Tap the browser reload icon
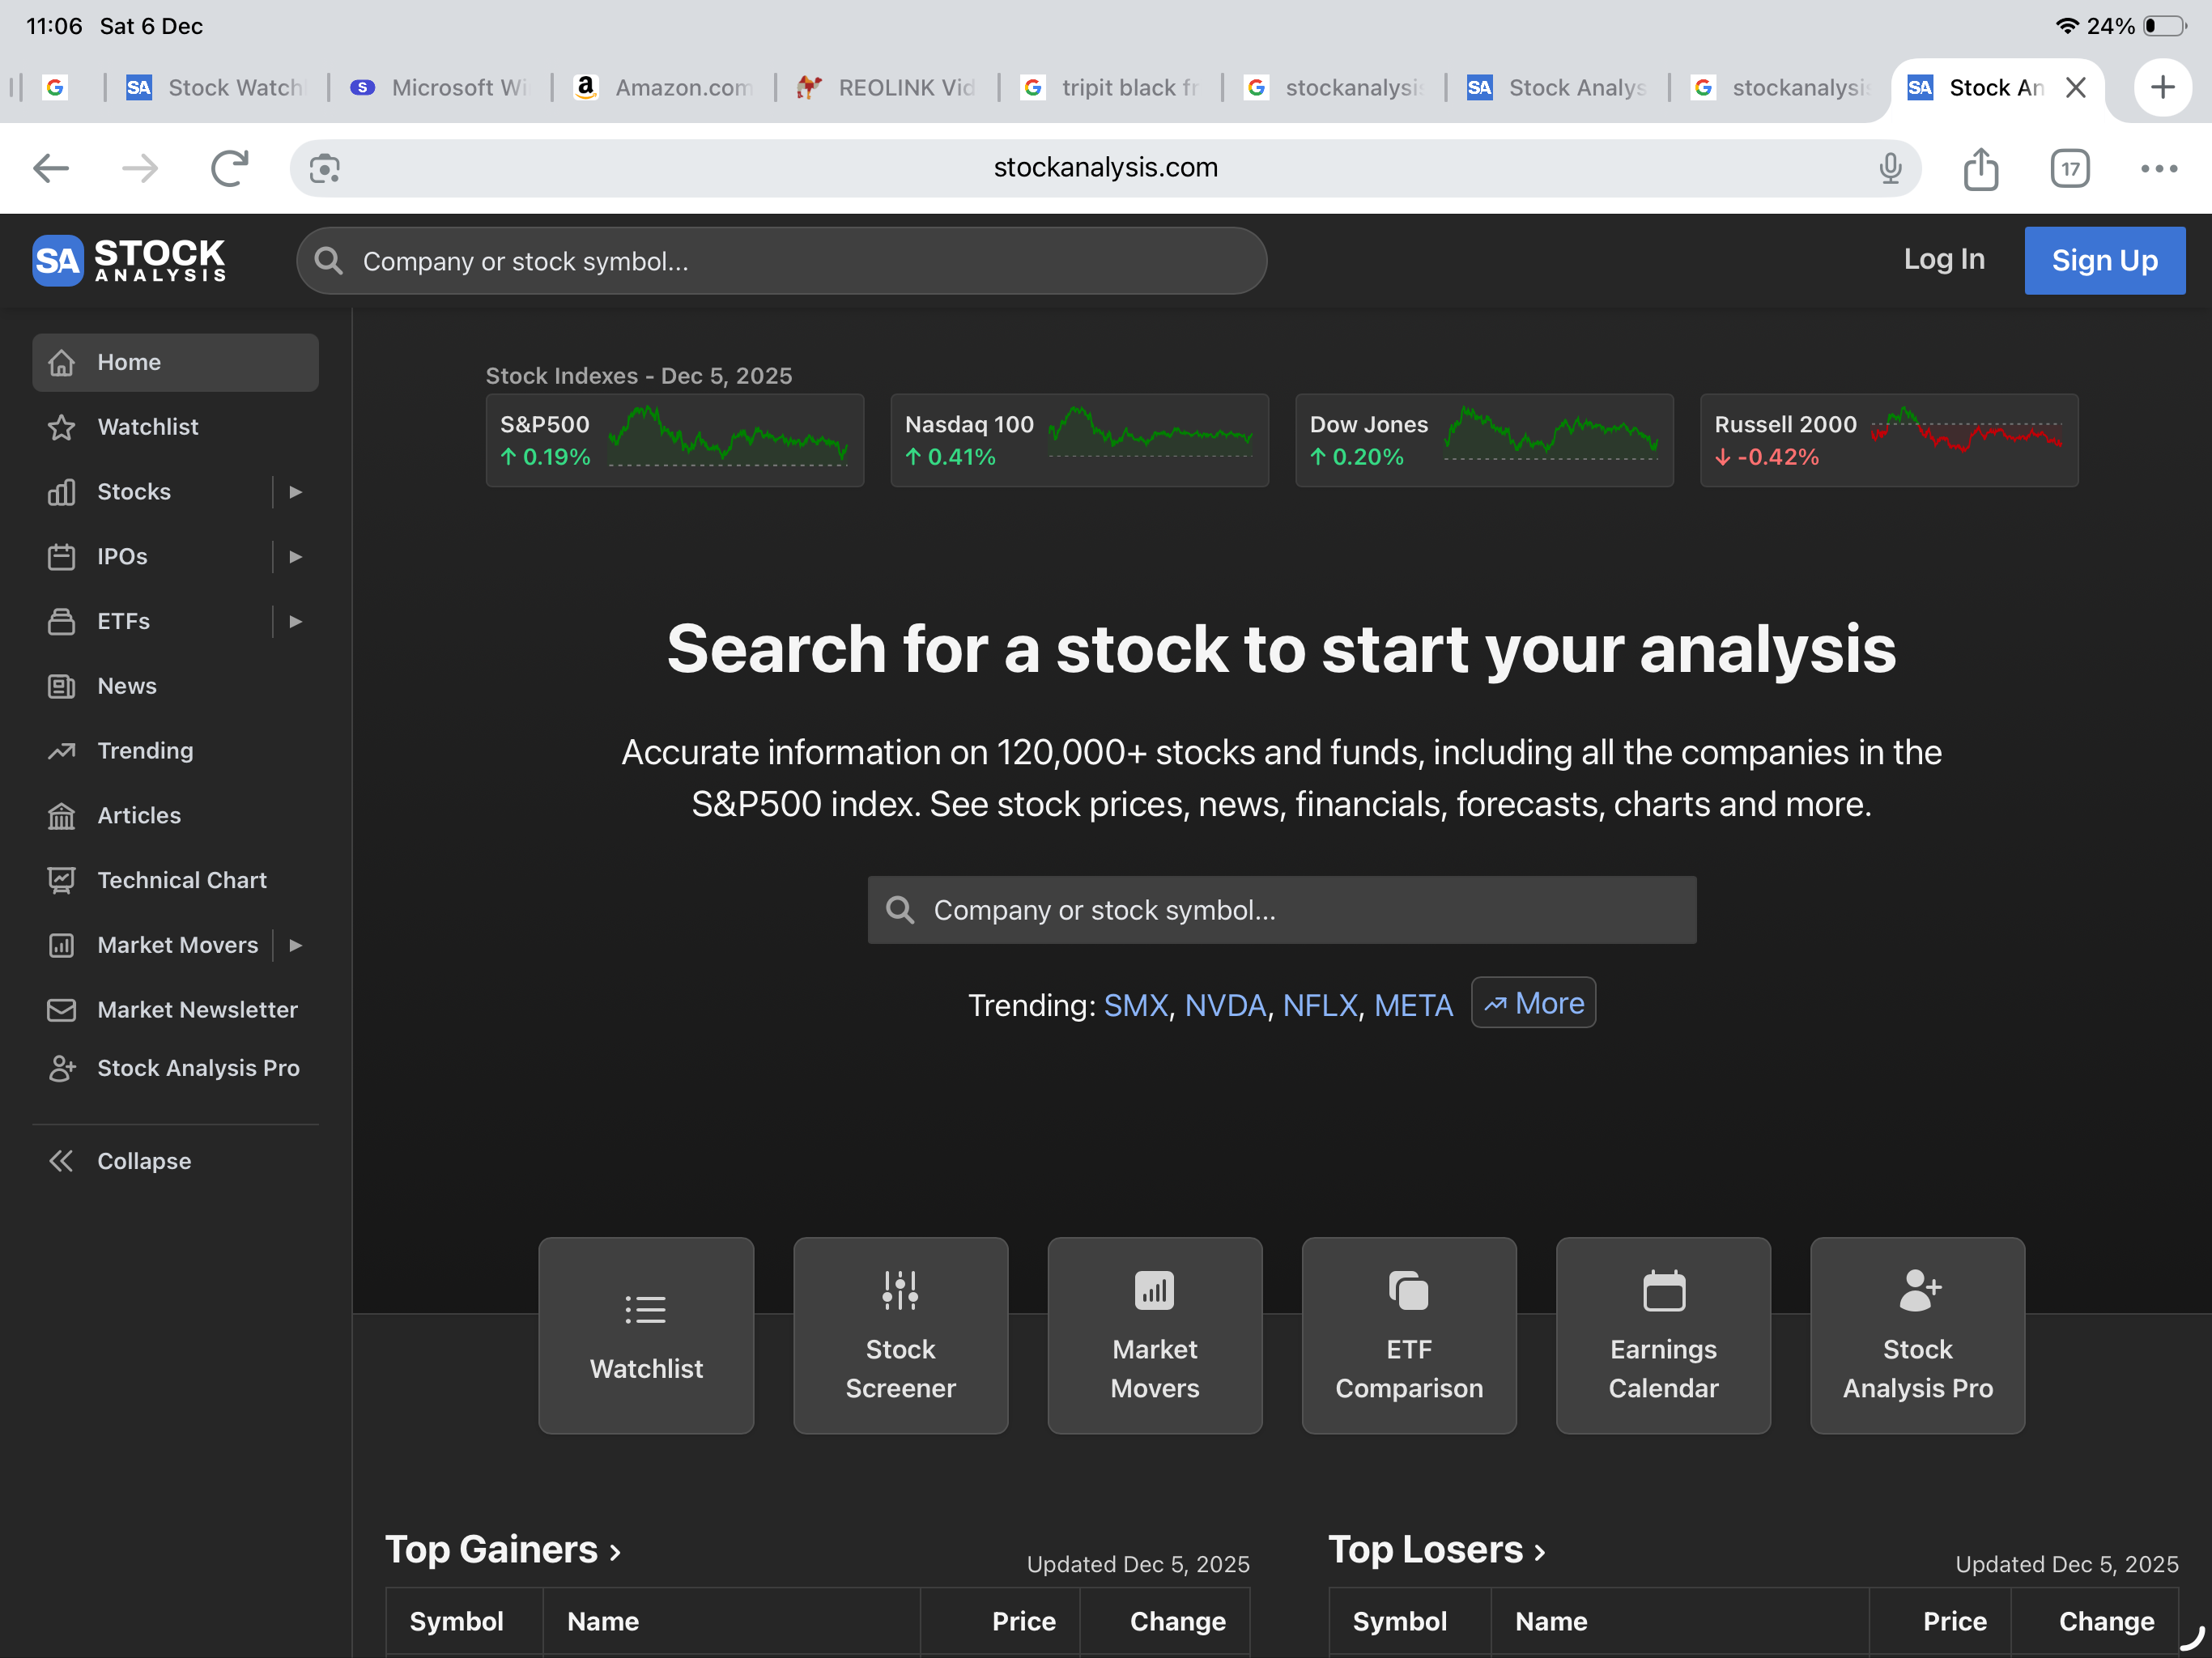This screenshot has height=1658, width=2212. pyautogui.click(x=229, y=168)
